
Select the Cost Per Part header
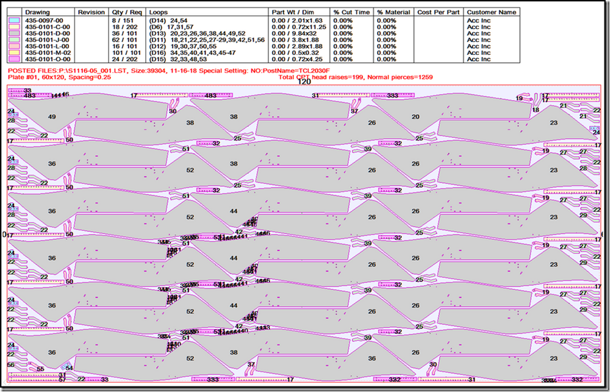[x=438, y=12]
